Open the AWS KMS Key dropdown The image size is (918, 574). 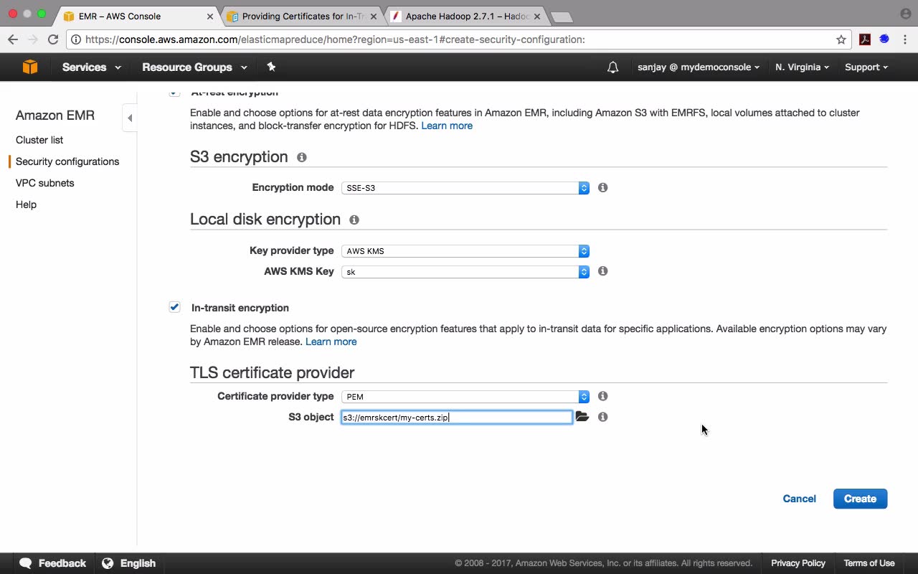(x=465, y=272)
